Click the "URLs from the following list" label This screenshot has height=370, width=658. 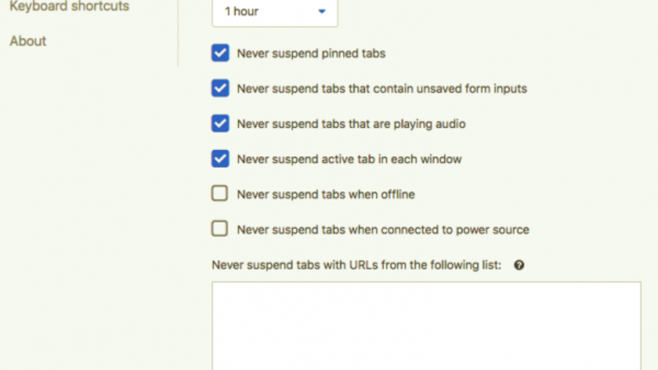[356, 265]
